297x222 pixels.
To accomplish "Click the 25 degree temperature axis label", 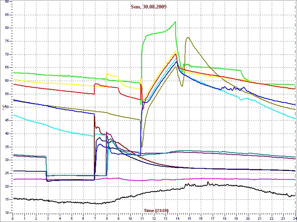I will (7, 173).
